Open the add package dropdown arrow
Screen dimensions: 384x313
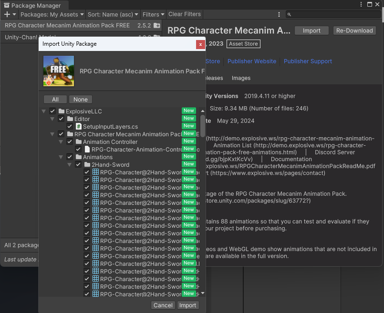(x=14, y=14)
